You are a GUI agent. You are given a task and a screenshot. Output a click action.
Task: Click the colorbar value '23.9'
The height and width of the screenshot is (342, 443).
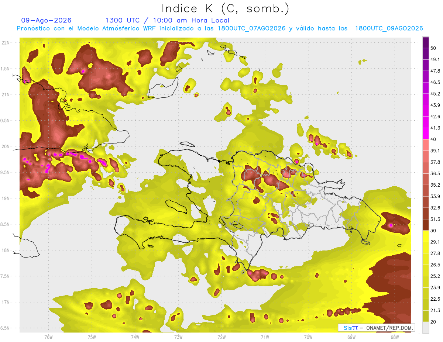(x=435, y=287)
